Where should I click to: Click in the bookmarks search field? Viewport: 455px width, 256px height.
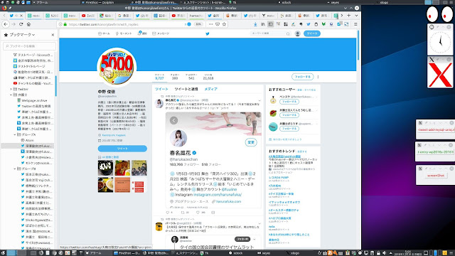coord(29,46)
